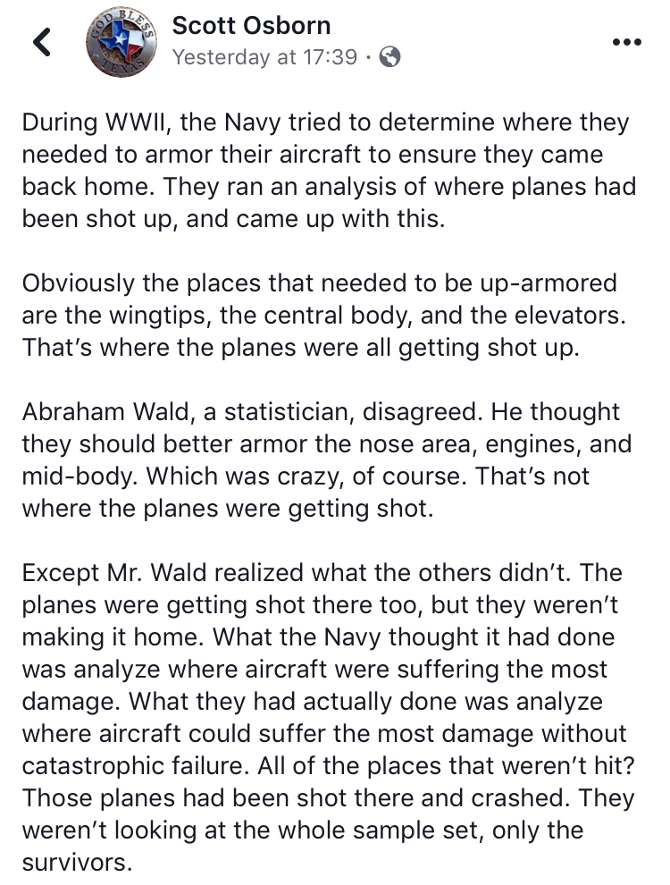Viewport: 670px width, 885px height.
Task: Click the line 'That's where the planes were all getting shot up.'
Action: [300, 348]
